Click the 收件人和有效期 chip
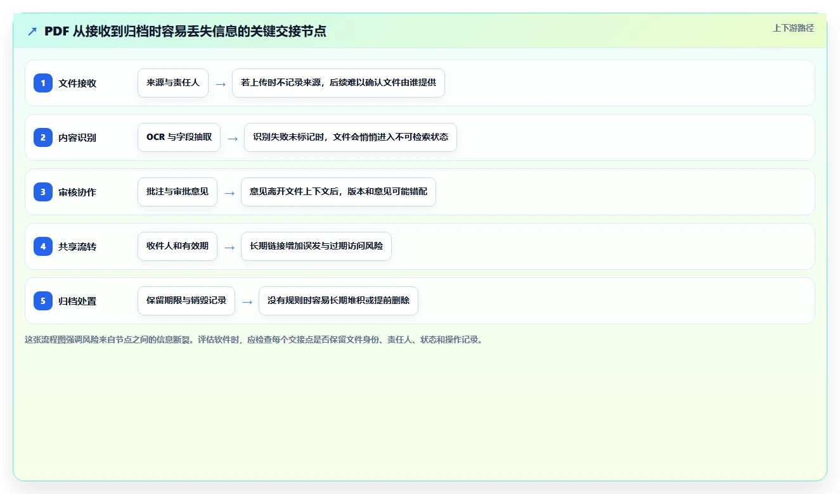Image resolution: width=840 pixels, height=494 pixels. [178, 246]
